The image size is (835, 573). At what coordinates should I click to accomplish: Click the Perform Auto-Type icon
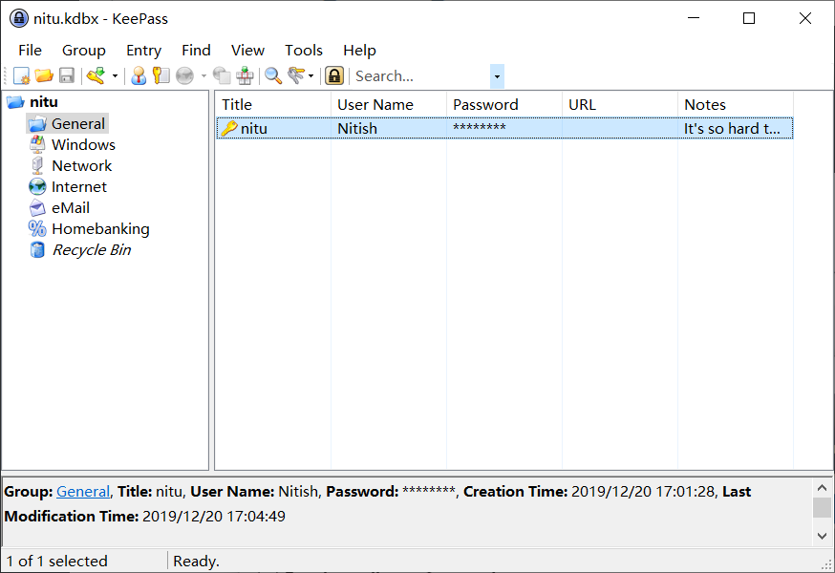[245, 76]
